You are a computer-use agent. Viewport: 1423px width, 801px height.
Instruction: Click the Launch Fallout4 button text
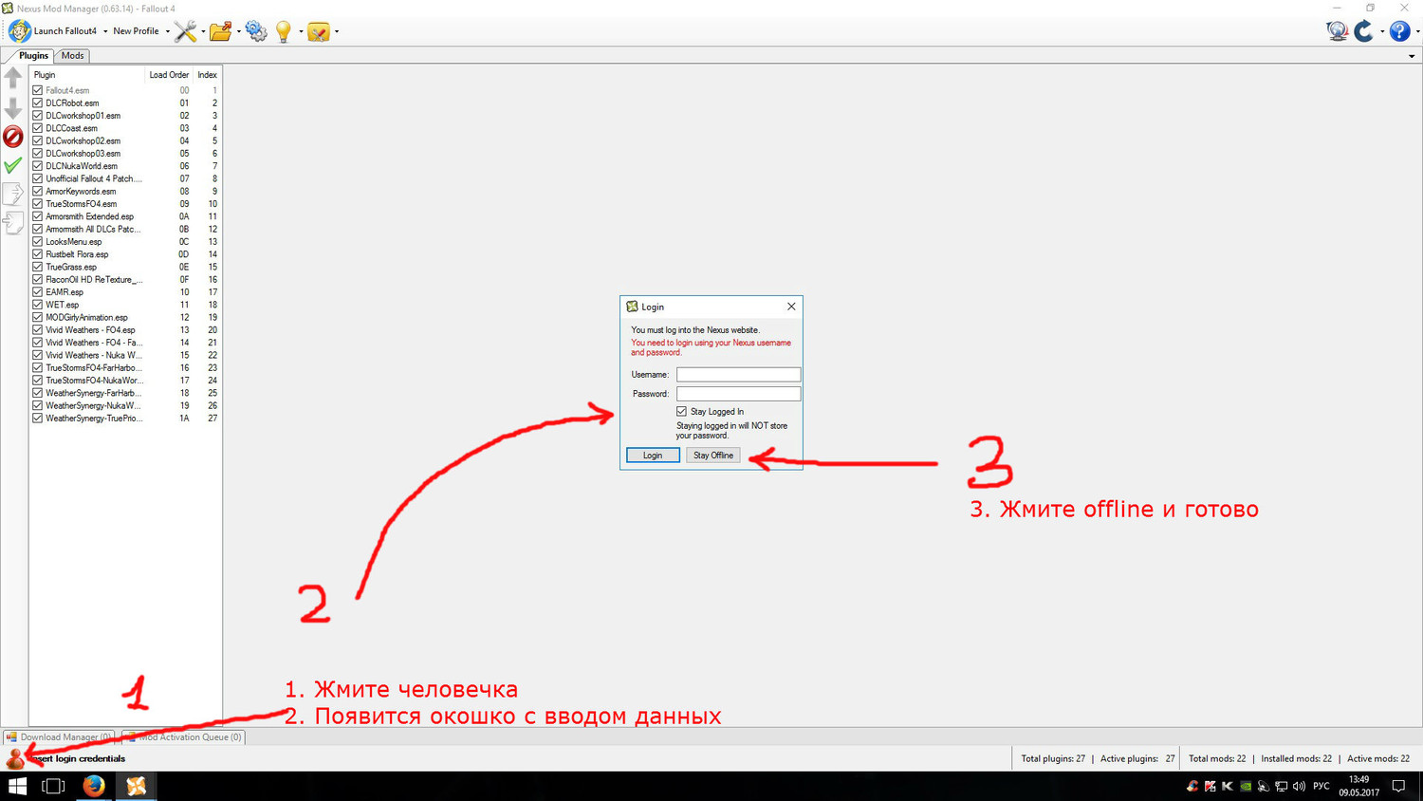(65, 31)
